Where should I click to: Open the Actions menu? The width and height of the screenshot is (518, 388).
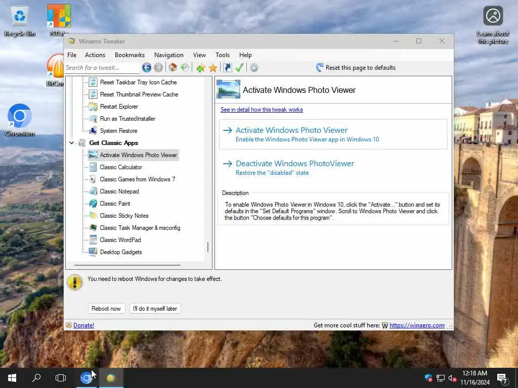[x=95, y=55]
